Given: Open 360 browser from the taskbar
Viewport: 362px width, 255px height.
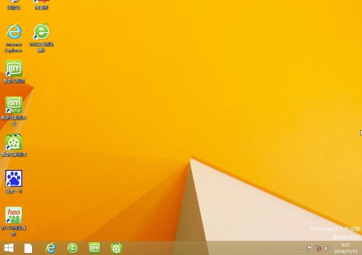Looking at the screenshot, I should pyautogui.click(x=72, y=248).
